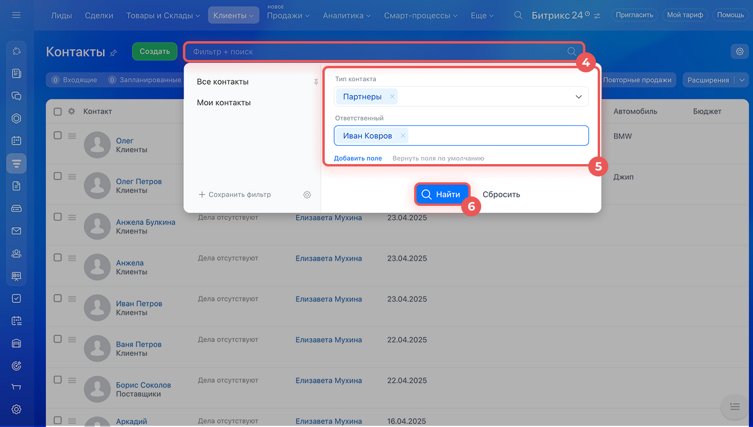Click the search magnifier icon next to Битрикс 24
The image size is (753, 427).
pos(518,15)
